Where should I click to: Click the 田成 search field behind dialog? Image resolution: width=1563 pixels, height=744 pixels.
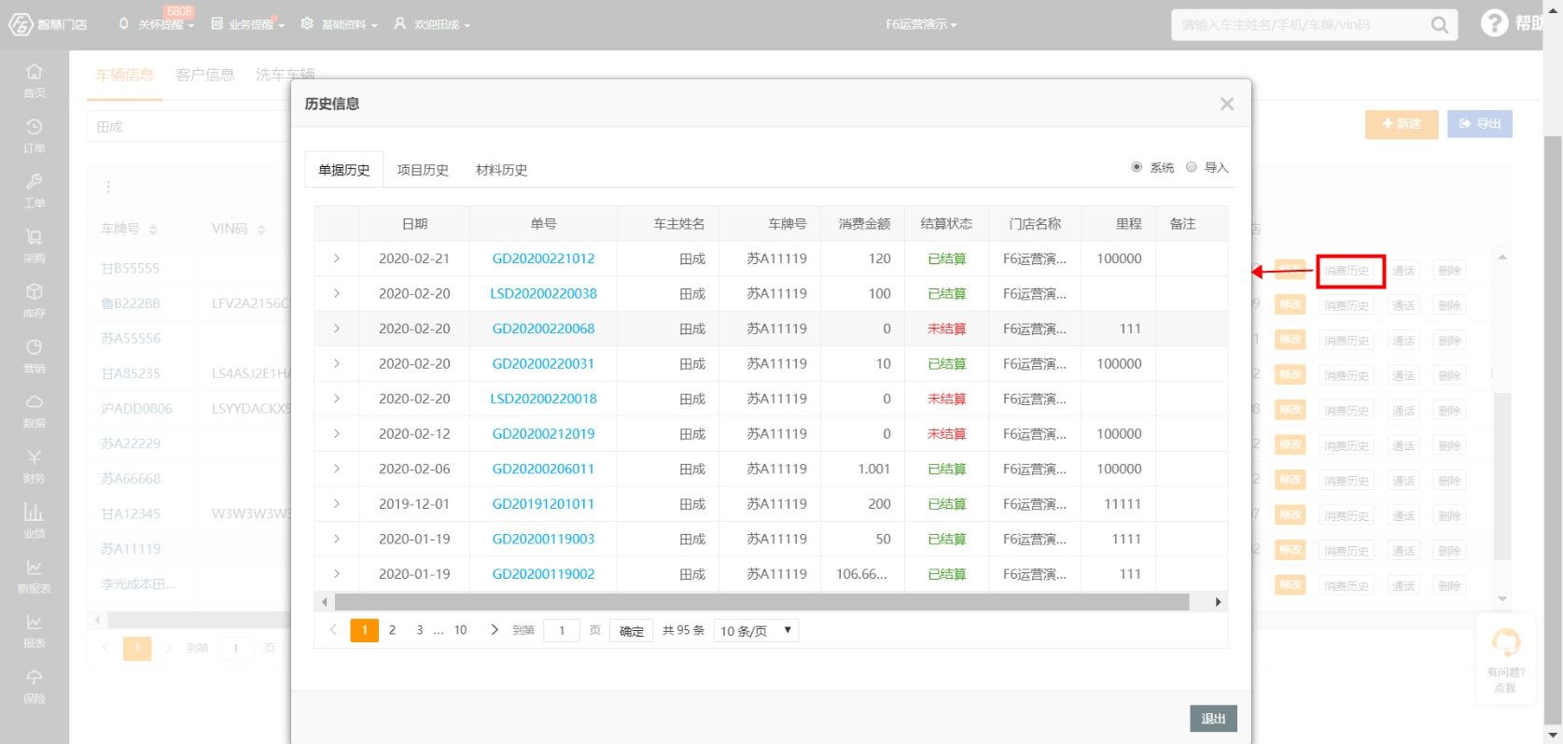coord(189,126)
